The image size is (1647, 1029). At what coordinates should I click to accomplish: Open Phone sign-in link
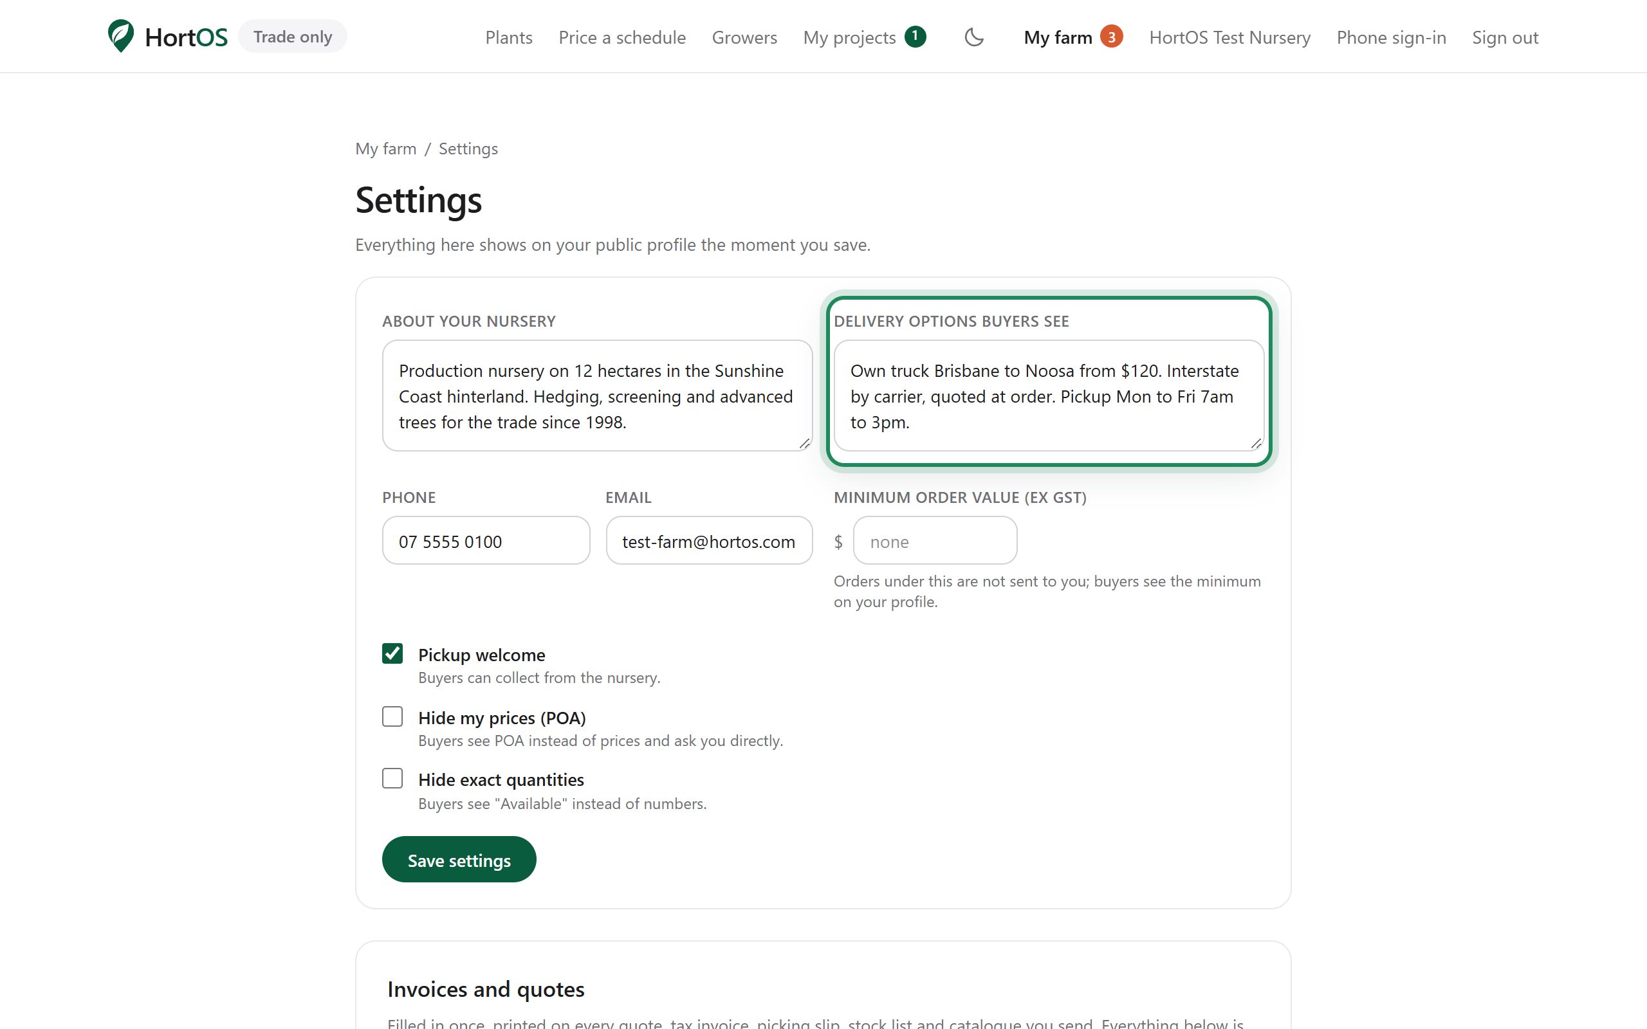point(1391,37)
